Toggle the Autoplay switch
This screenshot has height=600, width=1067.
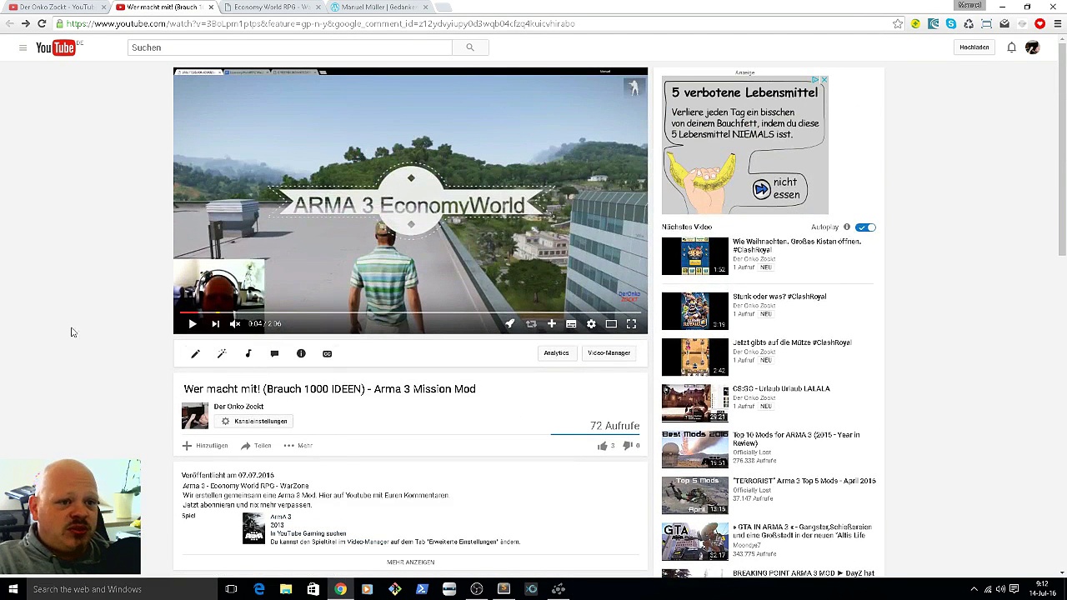[x=865, y=227]
